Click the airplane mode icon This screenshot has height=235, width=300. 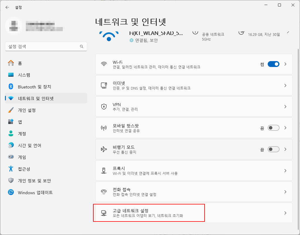click(x=104, y=149)
